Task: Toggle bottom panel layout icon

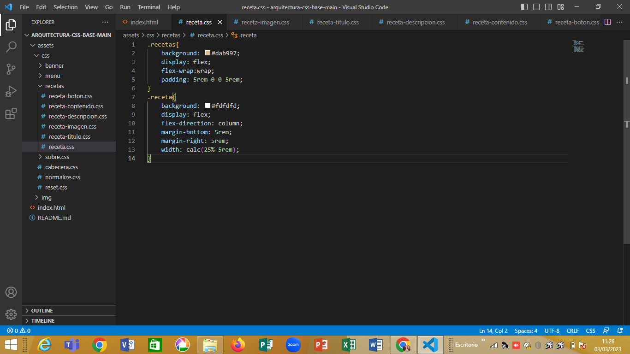Action: [x=536, y=7]
